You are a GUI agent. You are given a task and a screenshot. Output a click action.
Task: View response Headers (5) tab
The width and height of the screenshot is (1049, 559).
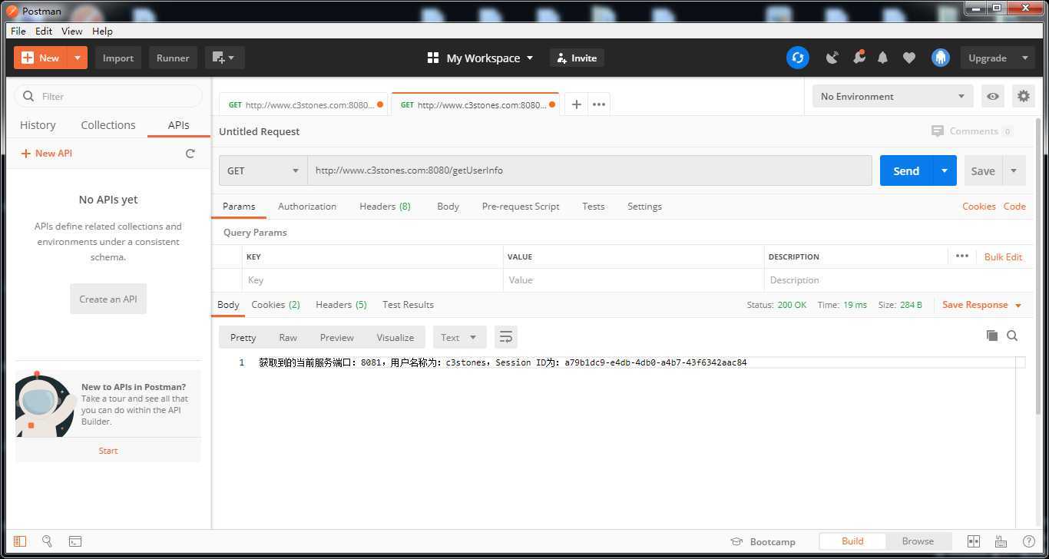(341, 305)
